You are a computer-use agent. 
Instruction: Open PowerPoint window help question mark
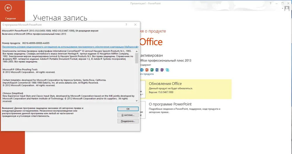[270, 3]
